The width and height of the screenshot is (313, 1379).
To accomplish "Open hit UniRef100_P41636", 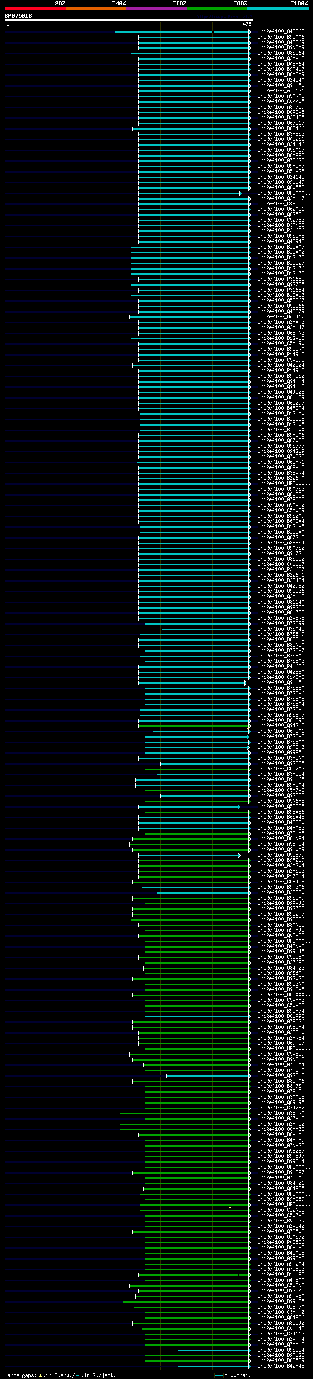I will click(280, 666).
